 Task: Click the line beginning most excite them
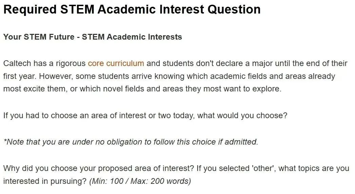pos(142,89)
